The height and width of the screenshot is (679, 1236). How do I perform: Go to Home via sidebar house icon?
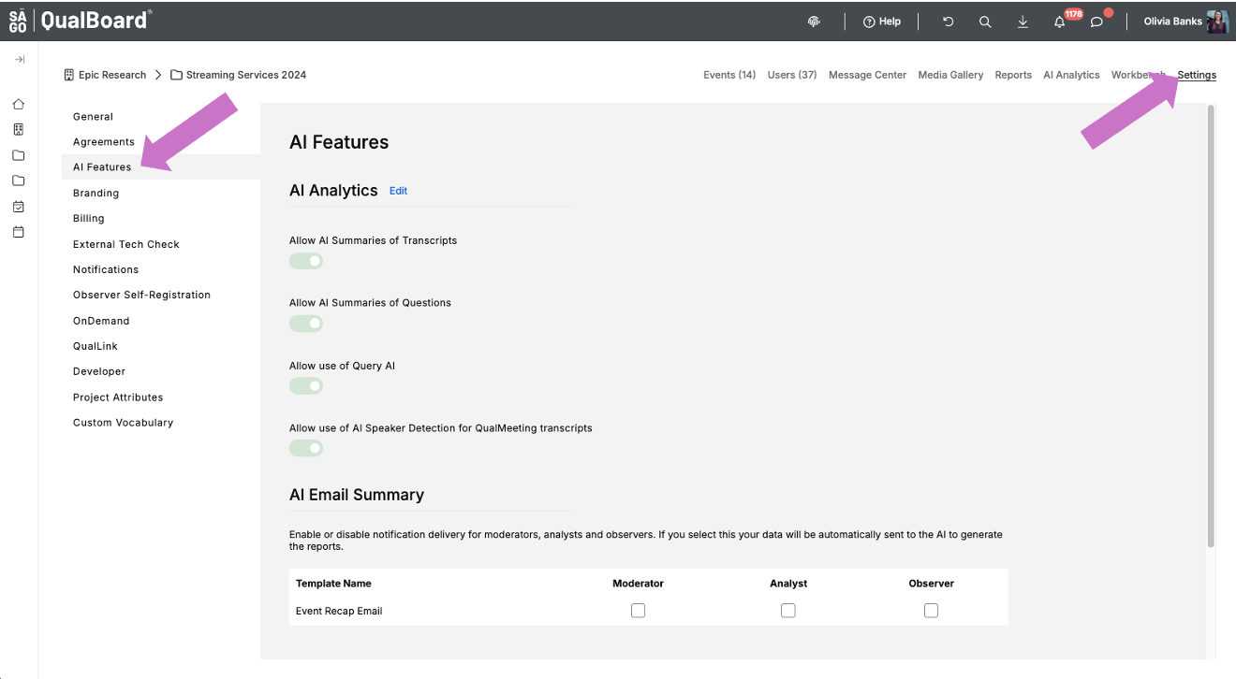pyautogui.click(x=19, y=104)
